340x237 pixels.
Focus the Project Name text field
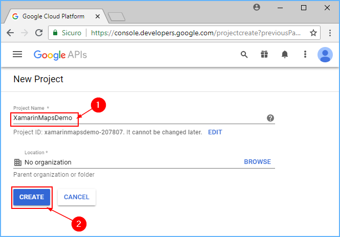click(138, 118)
